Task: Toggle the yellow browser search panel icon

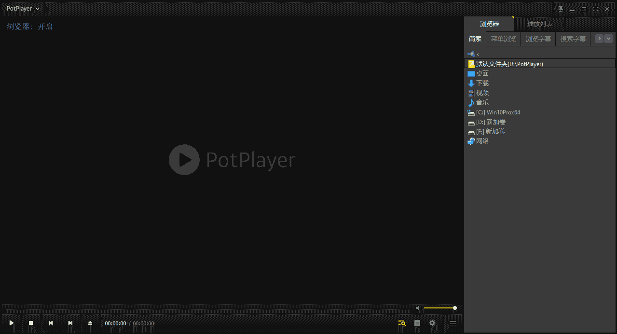Action: click(x=402, y=323)
